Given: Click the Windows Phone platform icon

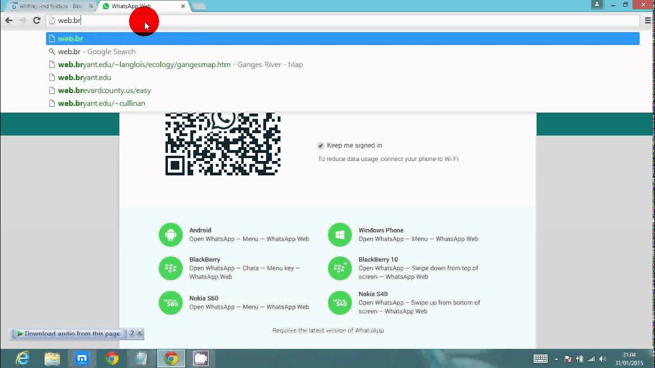Looking at the screenshot, I should click(340, 235).
